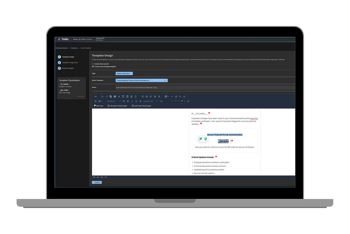Increase the indent in second toolbar row
This screenshot has width=350, height=234.
[96, 101]
